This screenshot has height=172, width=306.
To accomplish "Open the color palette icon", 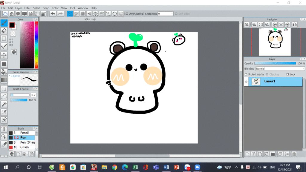I will 14,52.
